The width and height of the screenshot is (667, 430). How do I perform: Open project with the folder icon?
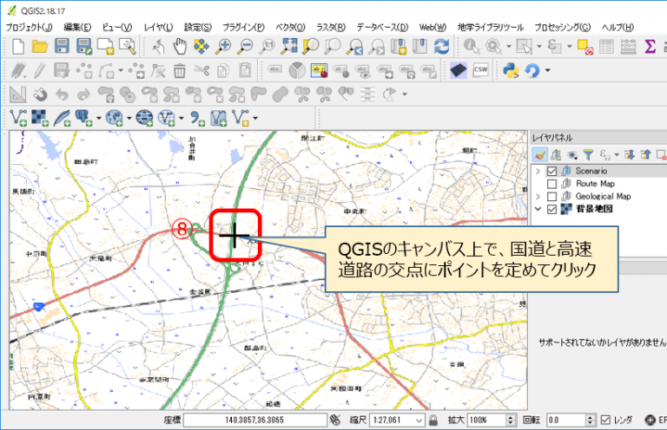[40, 46]
